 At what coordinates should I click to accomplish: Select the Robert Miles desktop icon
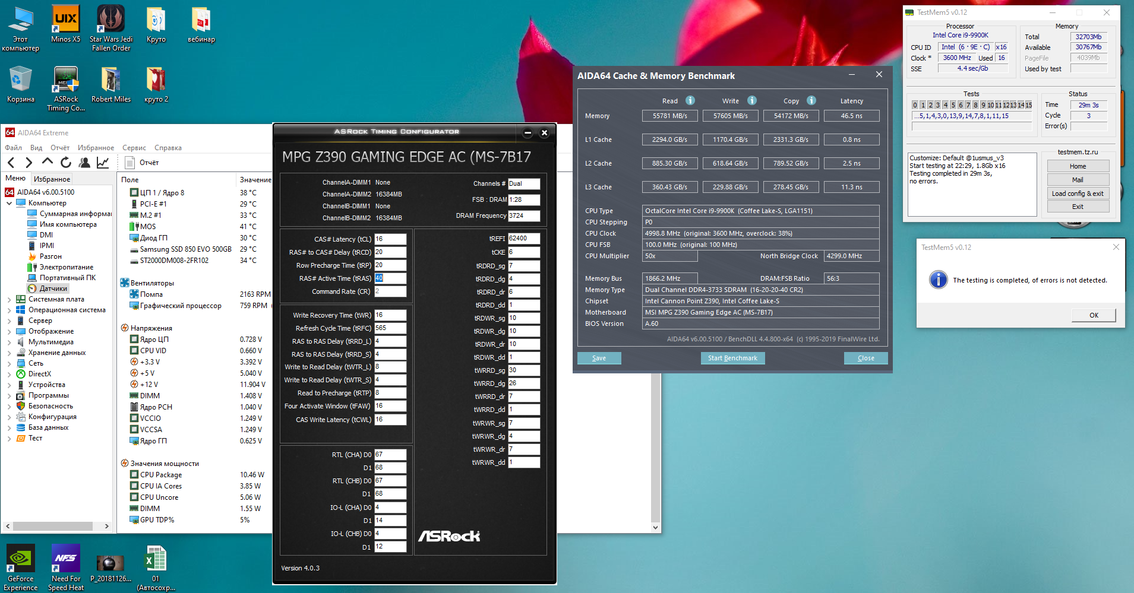click(x=111, y=84)
